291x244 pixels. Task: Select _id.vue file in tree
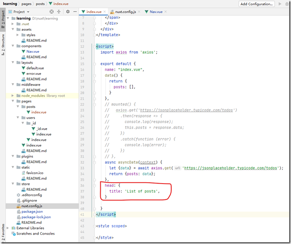42,129
